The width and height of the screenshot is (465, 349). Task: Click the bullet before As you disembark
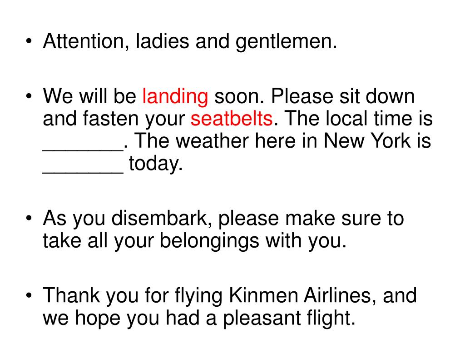click(29, 218)
